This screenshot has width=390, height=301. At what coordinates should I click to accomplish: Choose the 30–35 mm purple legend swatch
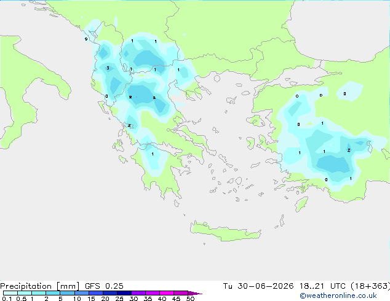tap(138, 293)
